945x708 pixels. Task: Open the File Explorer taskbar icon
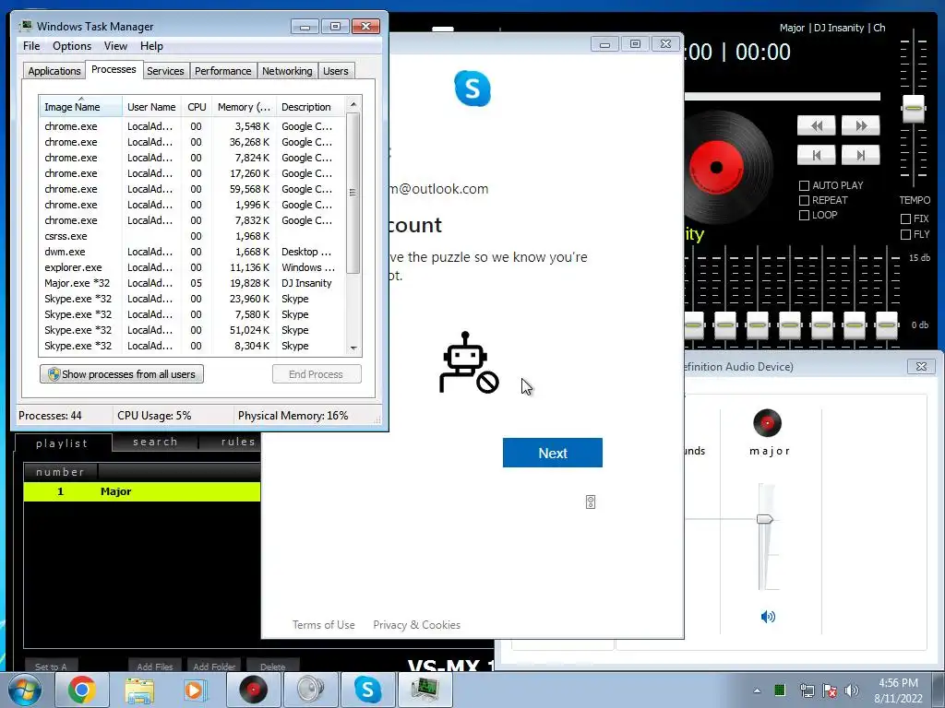139,690
